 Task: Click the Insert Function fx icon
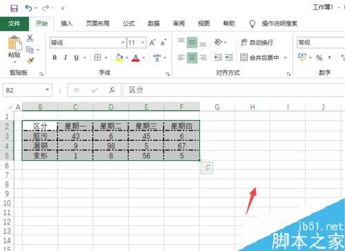click(112, 90)
